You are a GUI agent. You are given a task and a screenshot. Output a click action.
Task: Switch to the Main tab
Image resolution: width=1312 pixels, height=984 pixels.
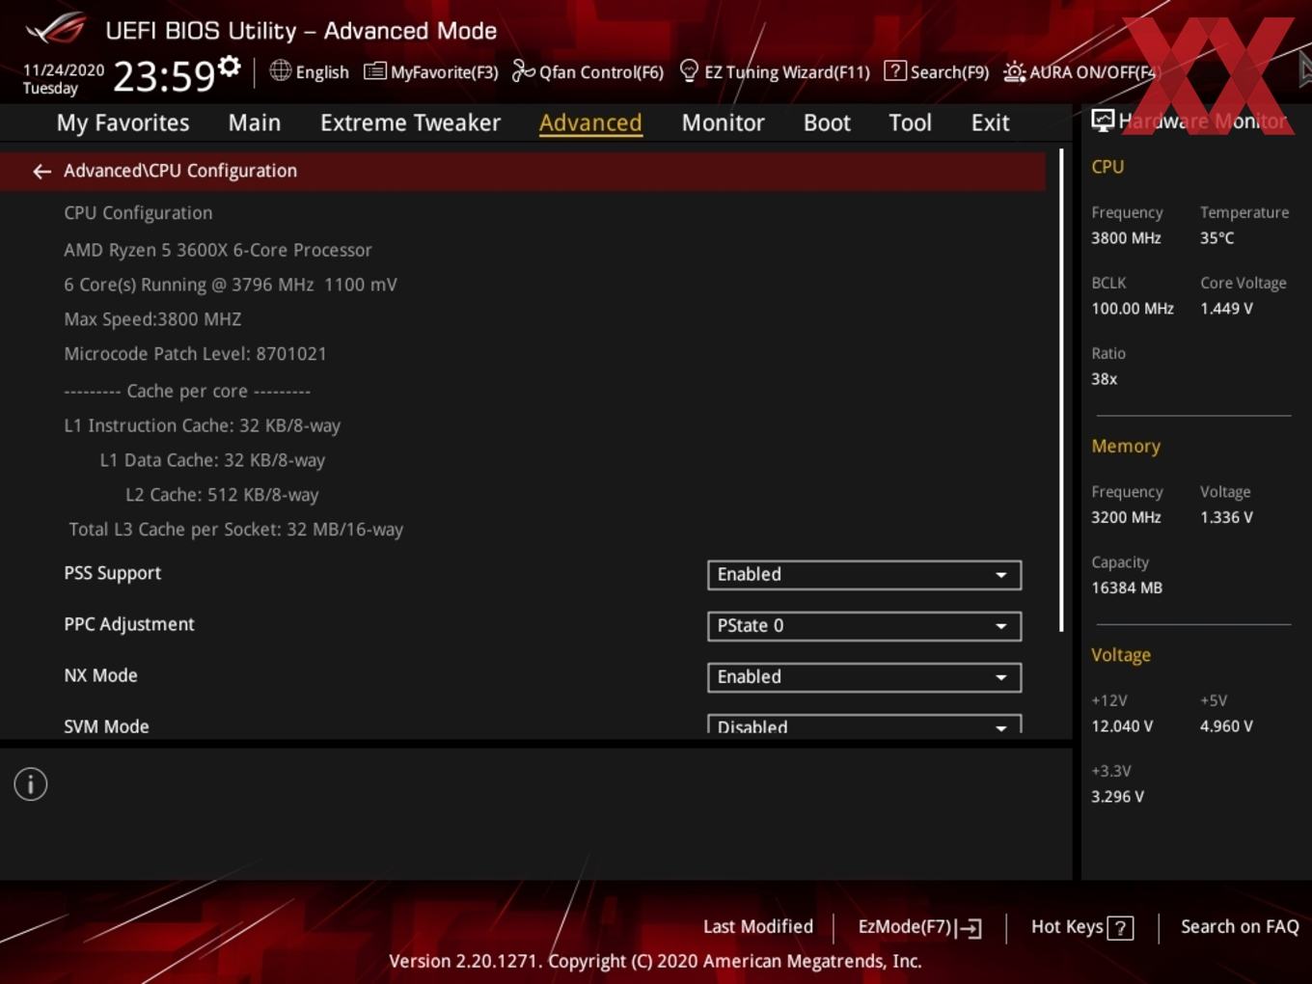tap(255, 123)
